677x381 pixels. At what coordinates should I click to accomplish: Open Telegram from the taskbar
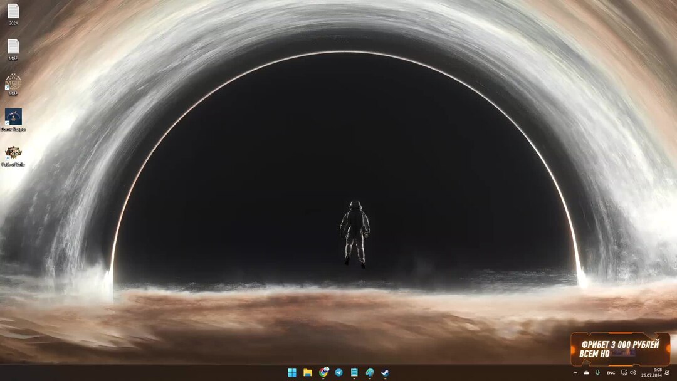[x=339, y=372]
